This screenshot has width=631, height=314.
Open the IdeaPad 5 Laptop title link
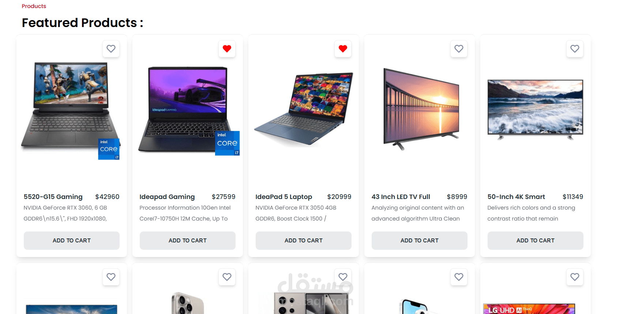[284, 197]
